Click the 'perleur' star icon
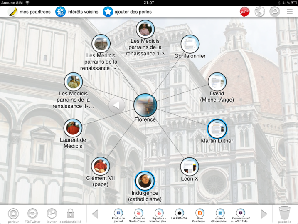This screenshot has width=298, height=224. click(13, 214)
